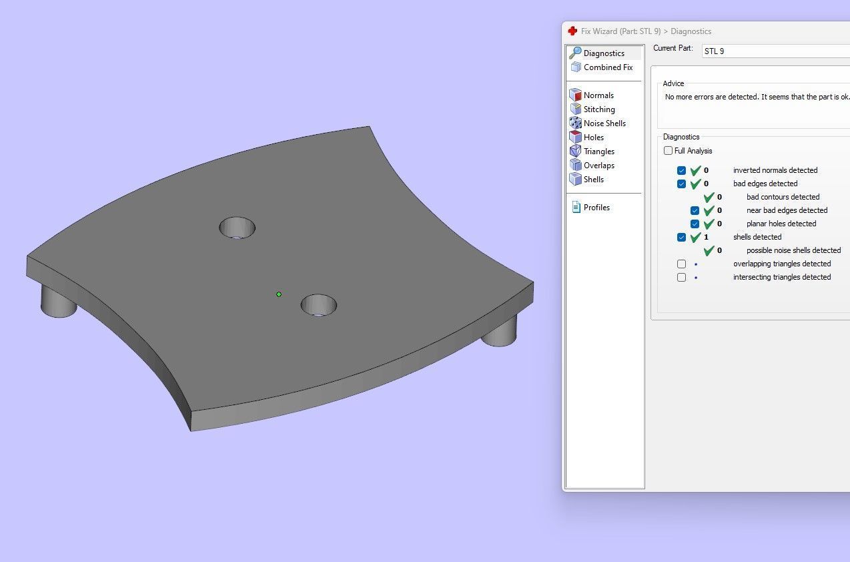Click the Triangles cube icon

(x=575, y=152)
